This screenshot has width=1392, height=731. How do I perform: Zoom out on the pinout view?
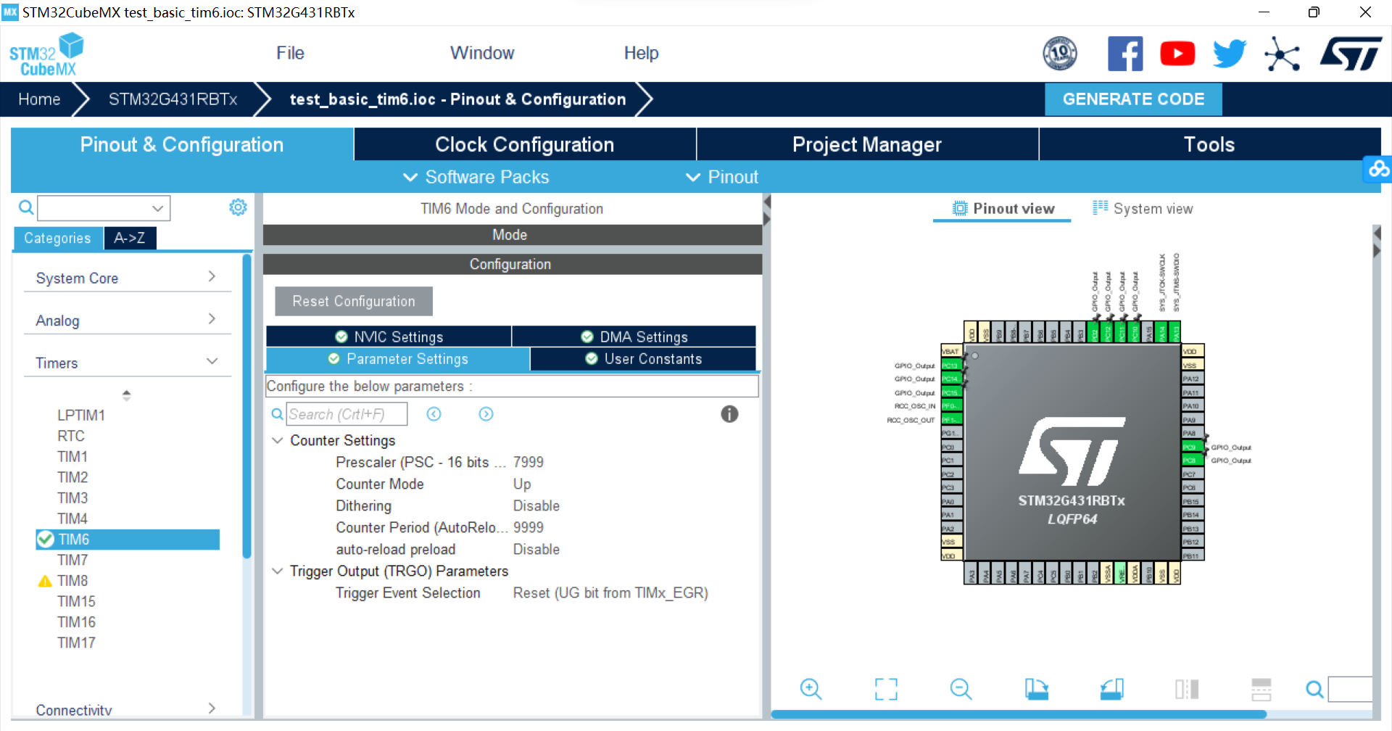tap(961, 689)
